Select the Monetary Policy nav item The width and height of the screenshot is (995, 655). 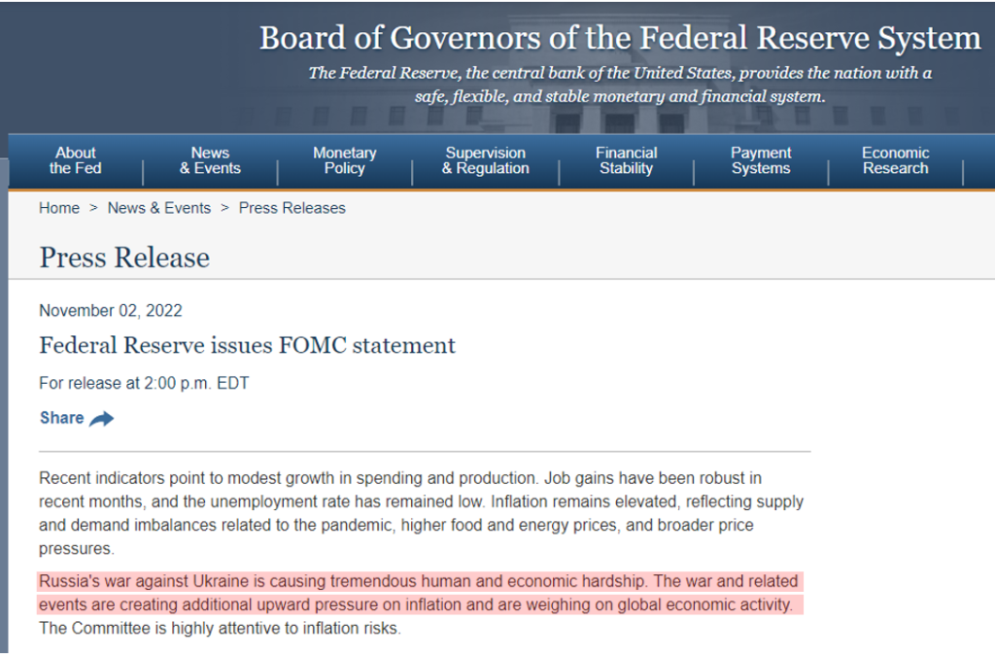(345, 160)
